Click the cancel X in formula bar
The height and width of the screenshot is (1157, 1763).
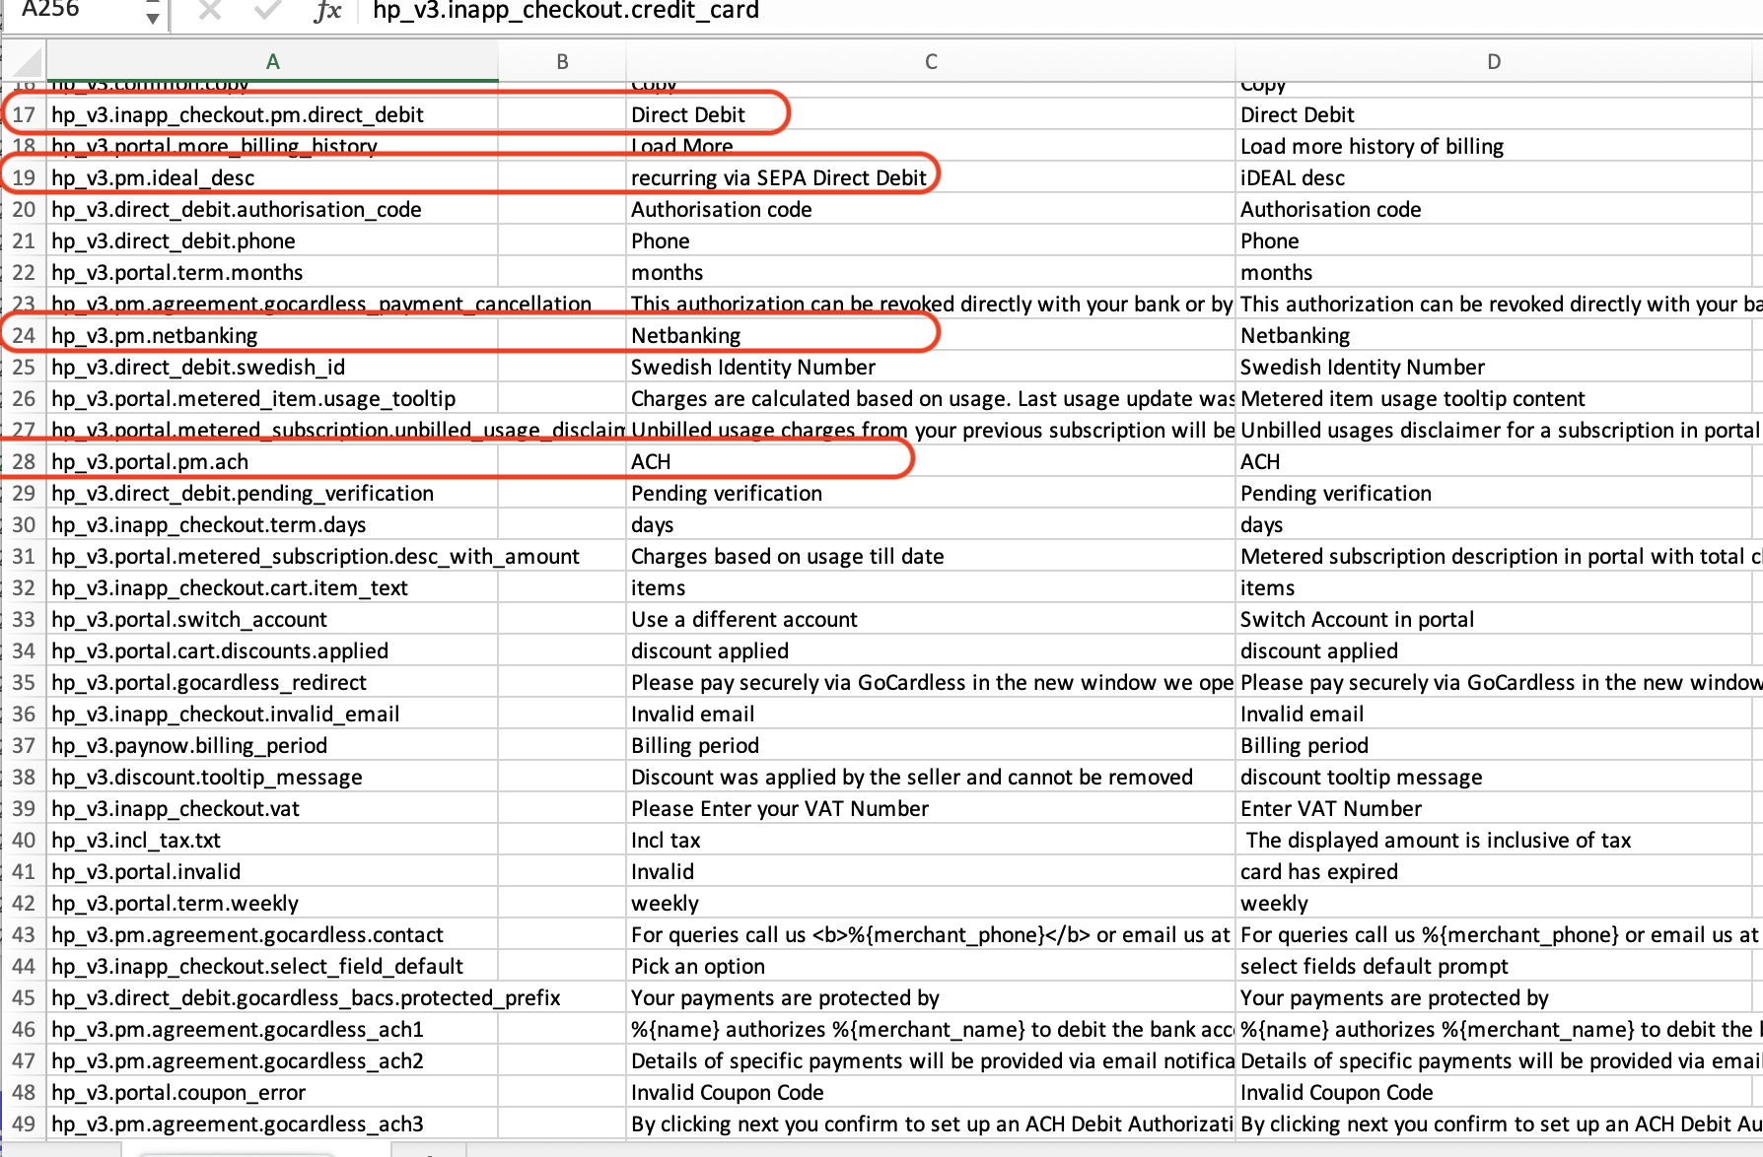[x=209, y=12]
